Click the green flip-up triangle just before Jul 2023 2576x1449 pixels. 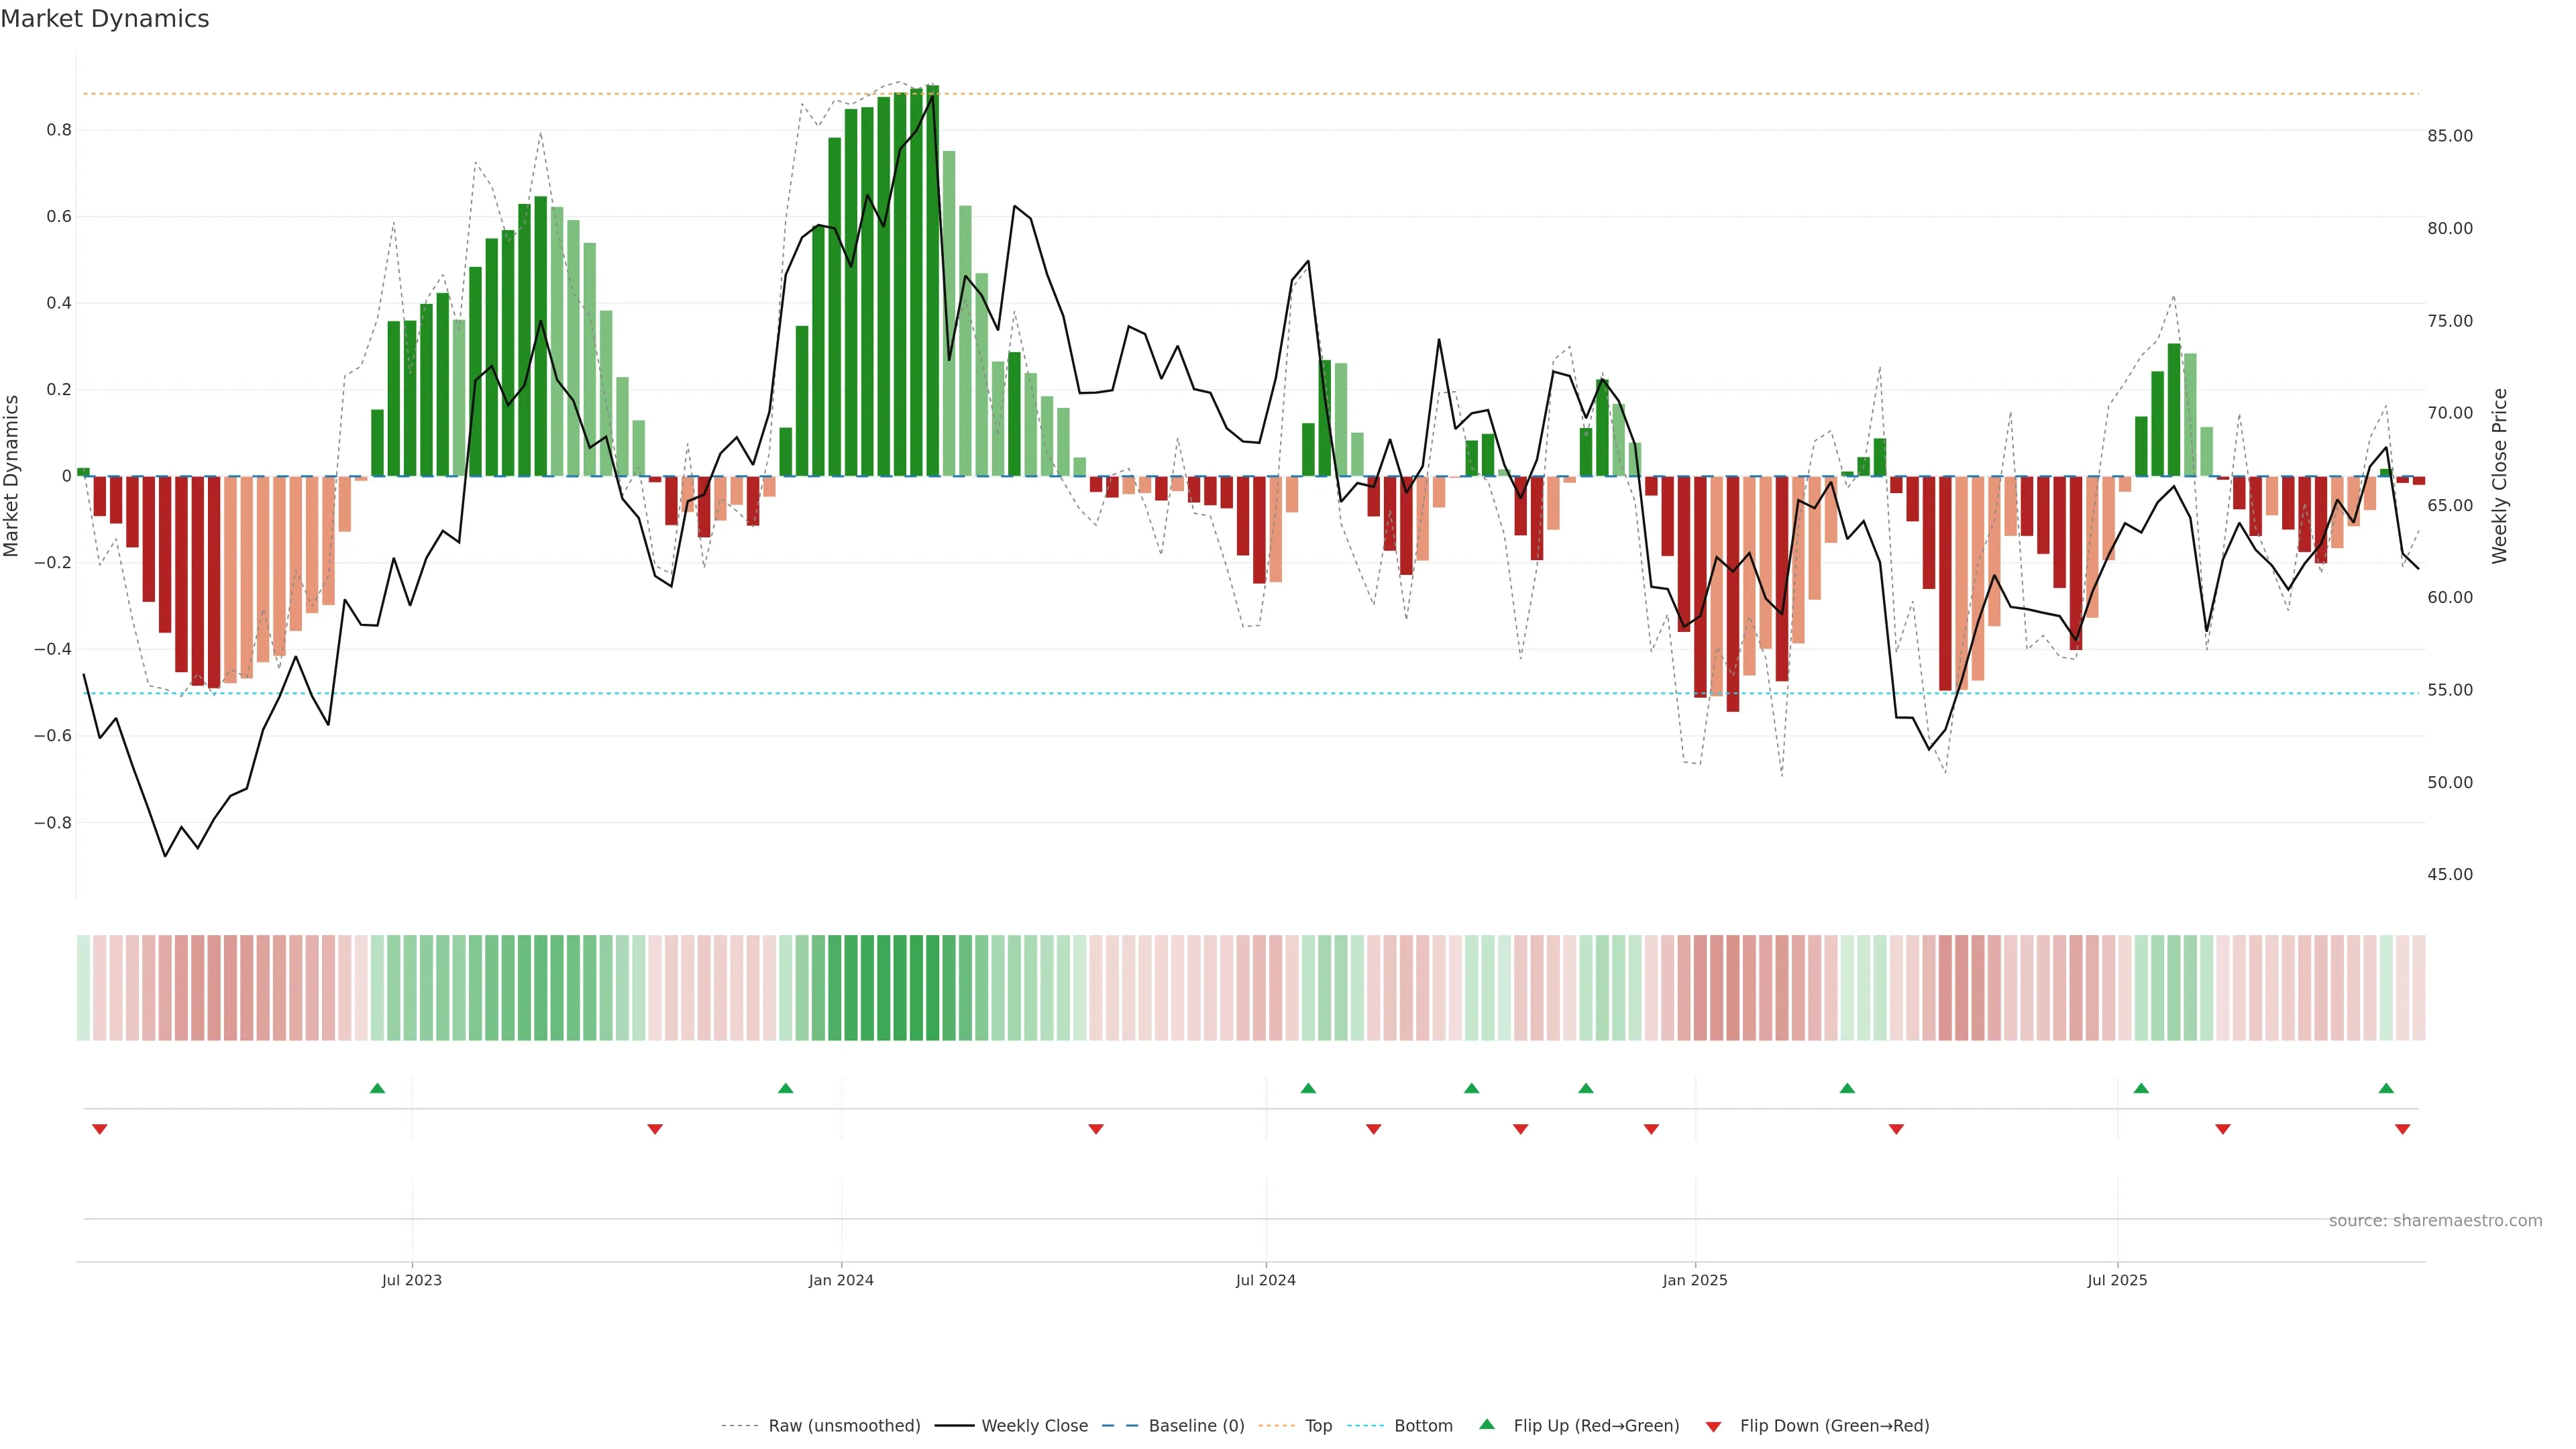[377, 1088]
